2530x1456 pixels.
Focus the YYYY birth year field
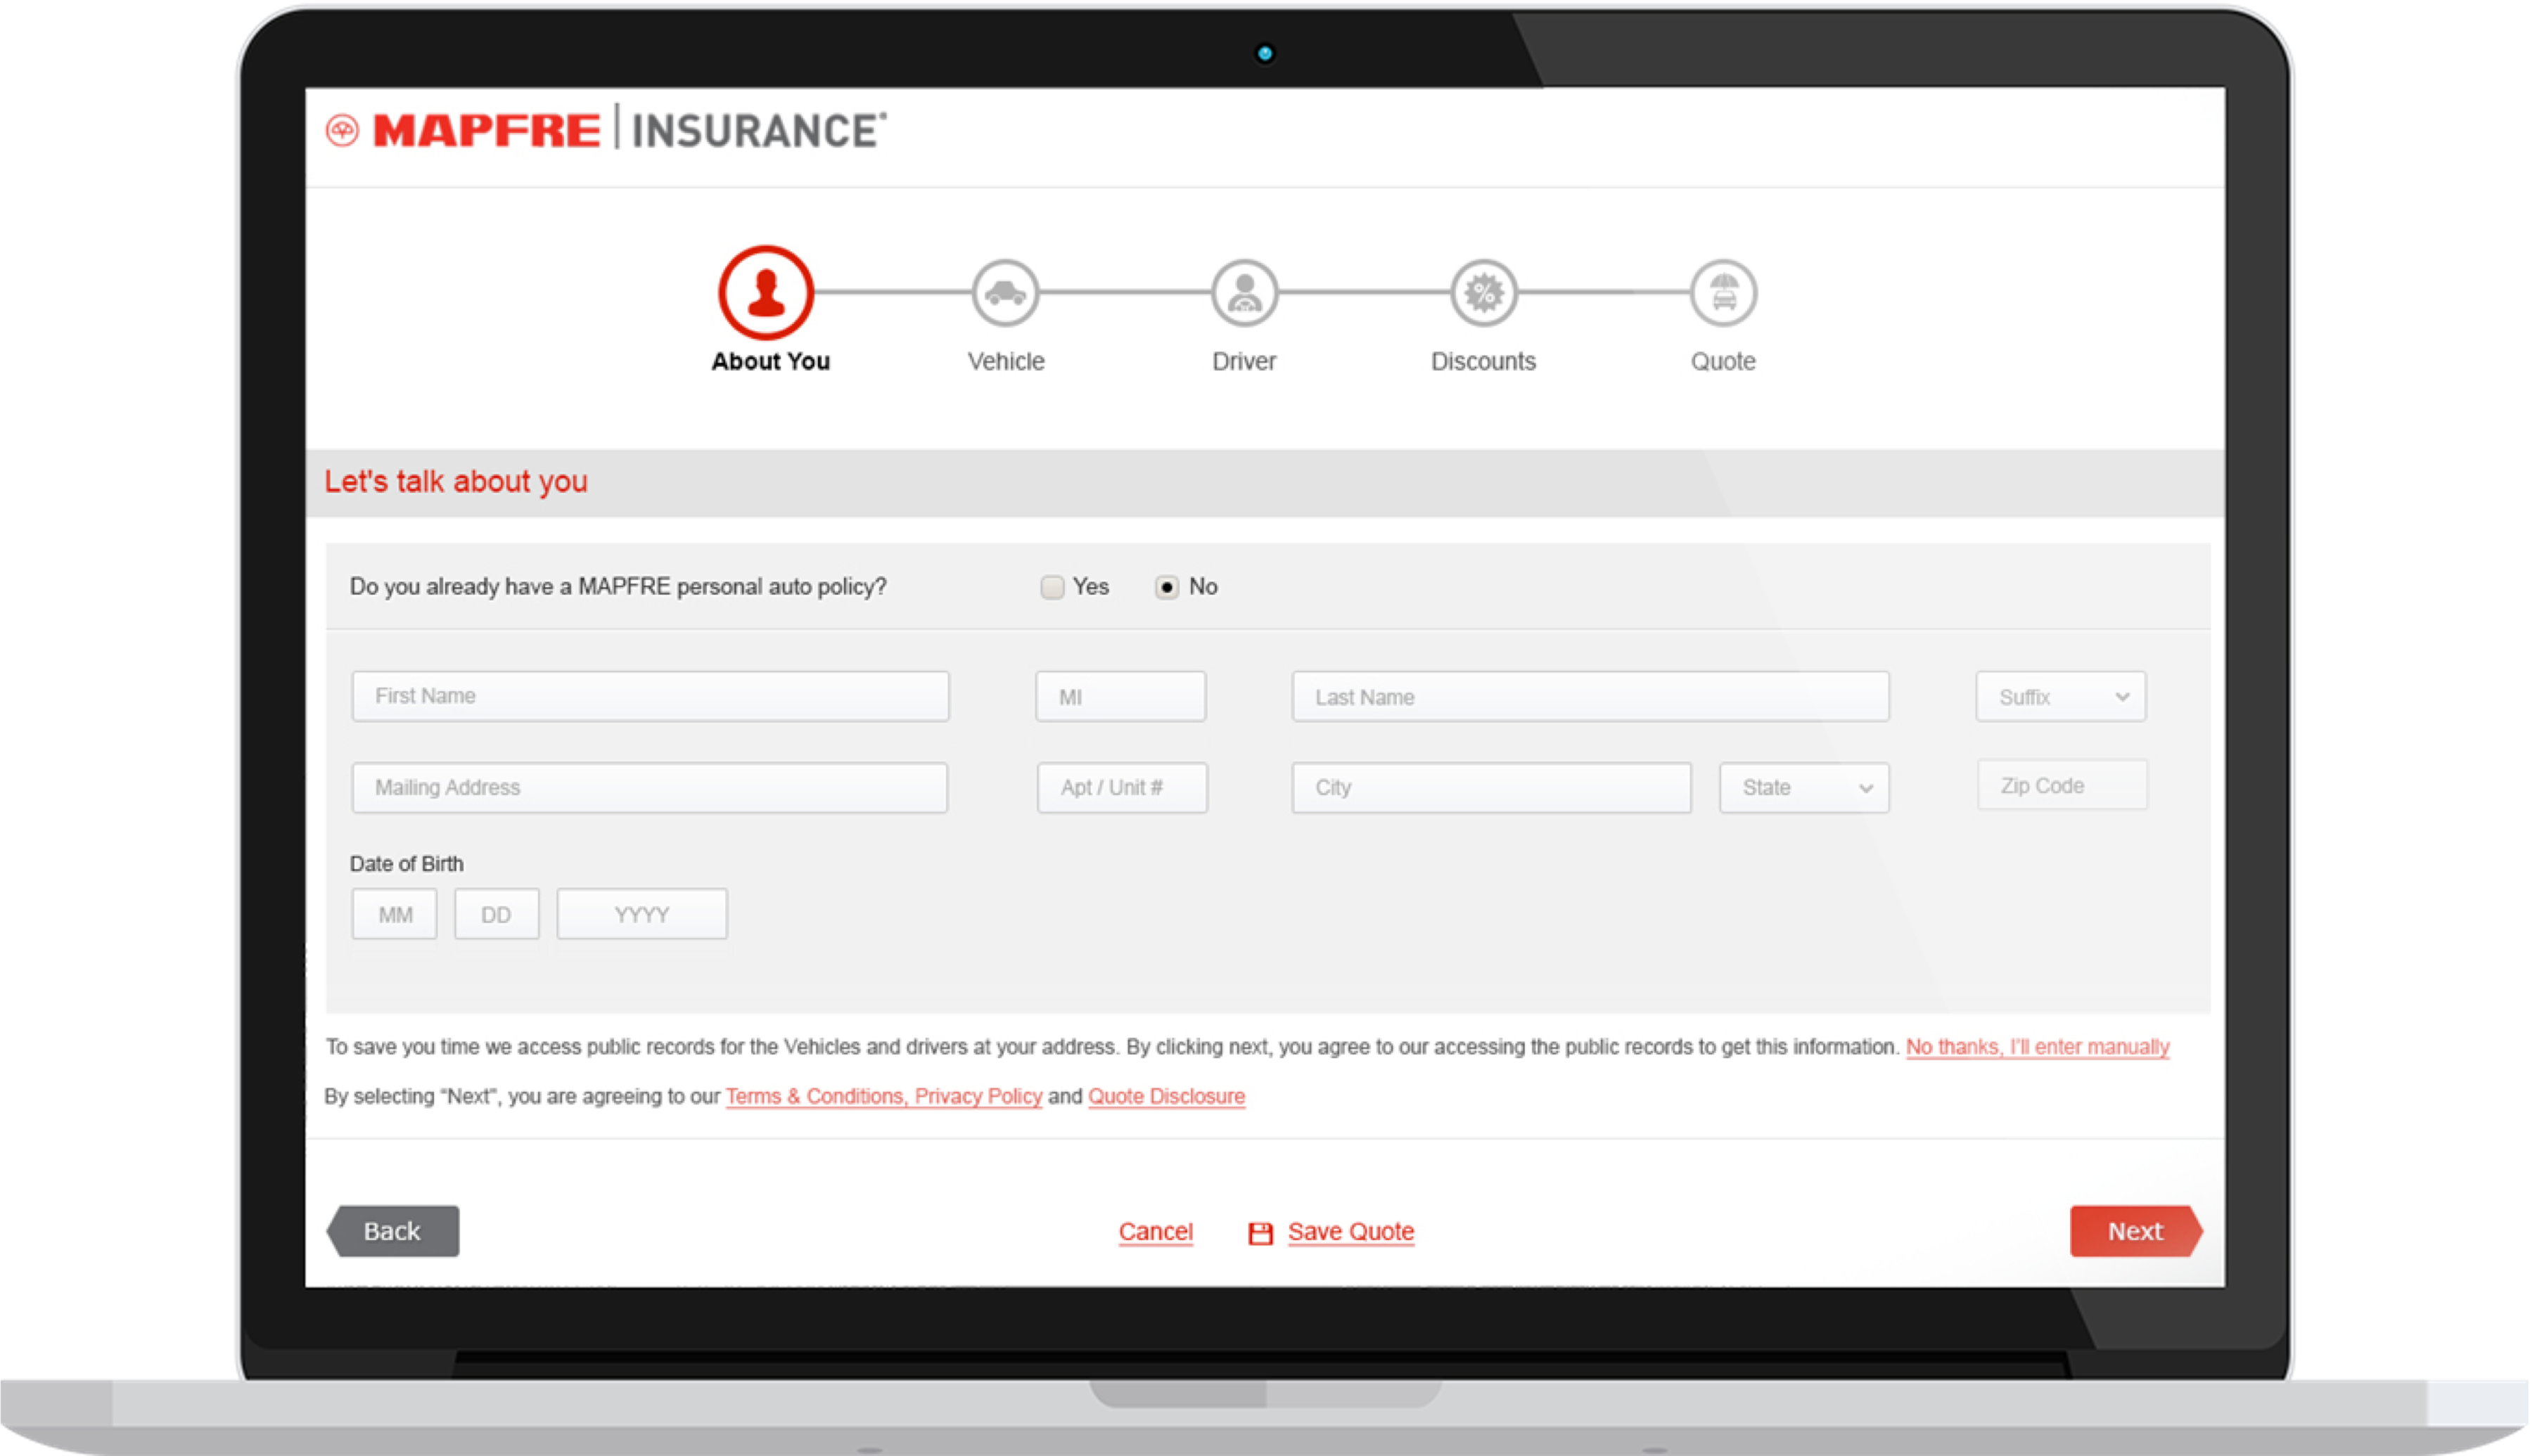coord(642,914)
